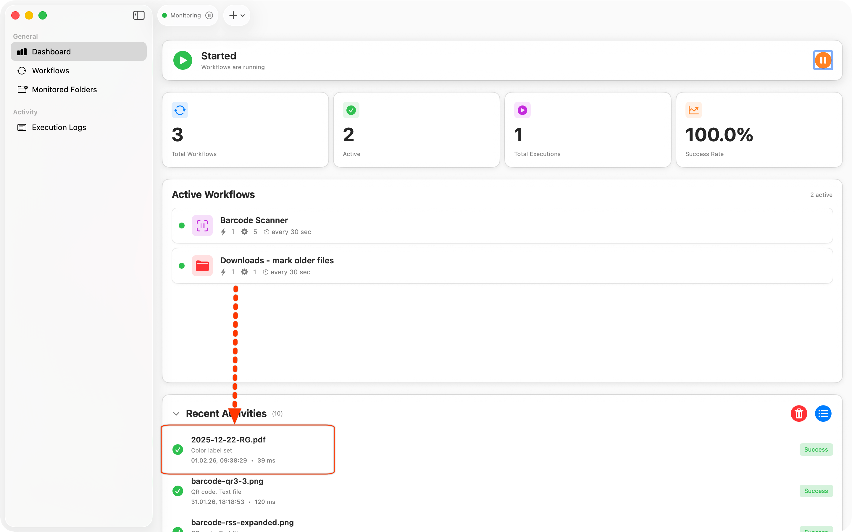Go to Workflows in sidebar
The width and height of the screenshot is (852, 532).
pos(78,71)
